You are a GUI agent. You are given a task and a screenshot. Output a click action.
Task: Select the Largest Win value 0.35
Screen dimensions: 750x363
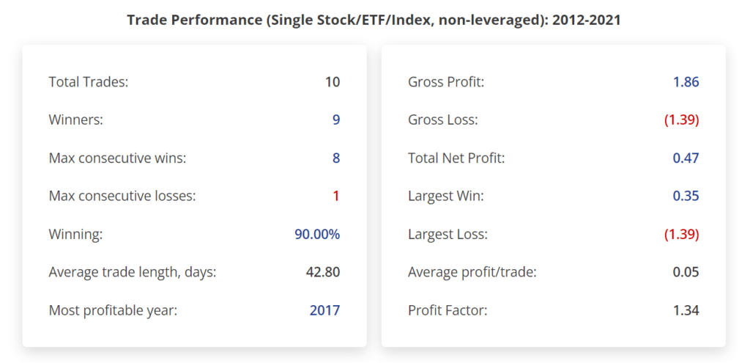pos(686,197)
